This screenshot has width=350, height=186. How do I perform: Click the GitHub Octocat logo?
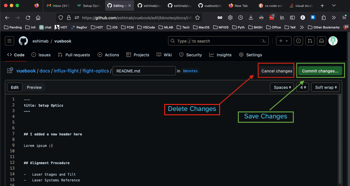(x=23, y=41)
